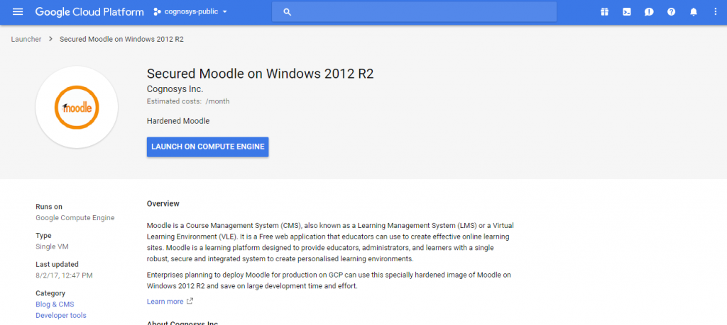
Task: Select the Developer tools category link
Action: 61,315
